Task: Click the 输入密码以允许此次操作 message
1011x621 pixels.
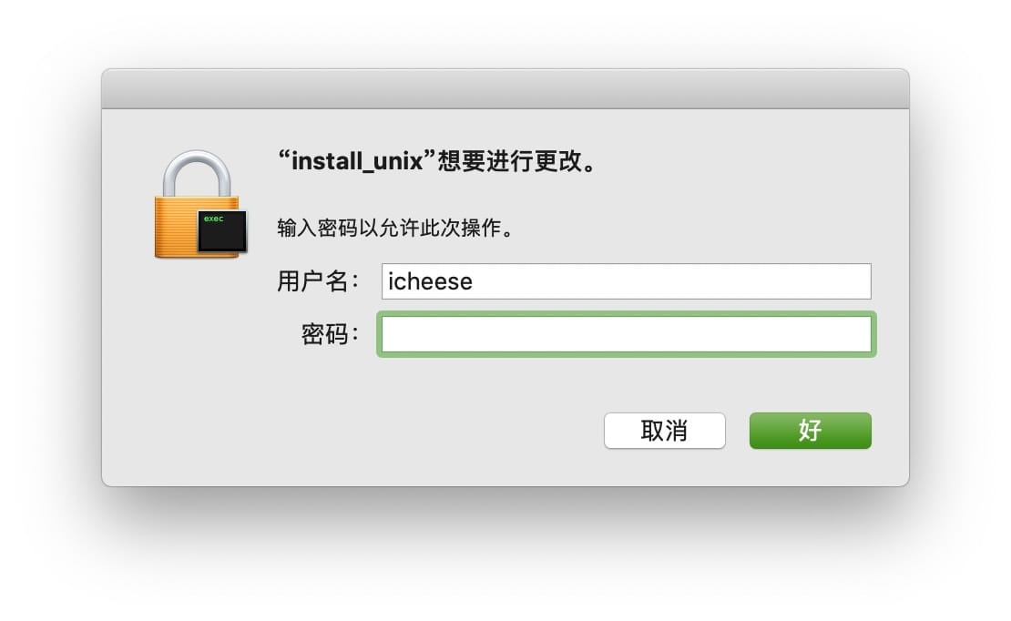Action: click(394, 228)
